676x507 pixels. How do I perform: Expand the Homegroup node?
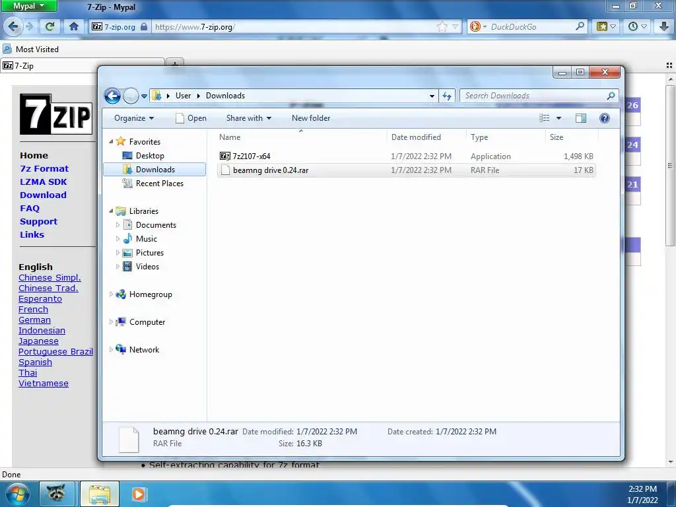pos(111,294)
